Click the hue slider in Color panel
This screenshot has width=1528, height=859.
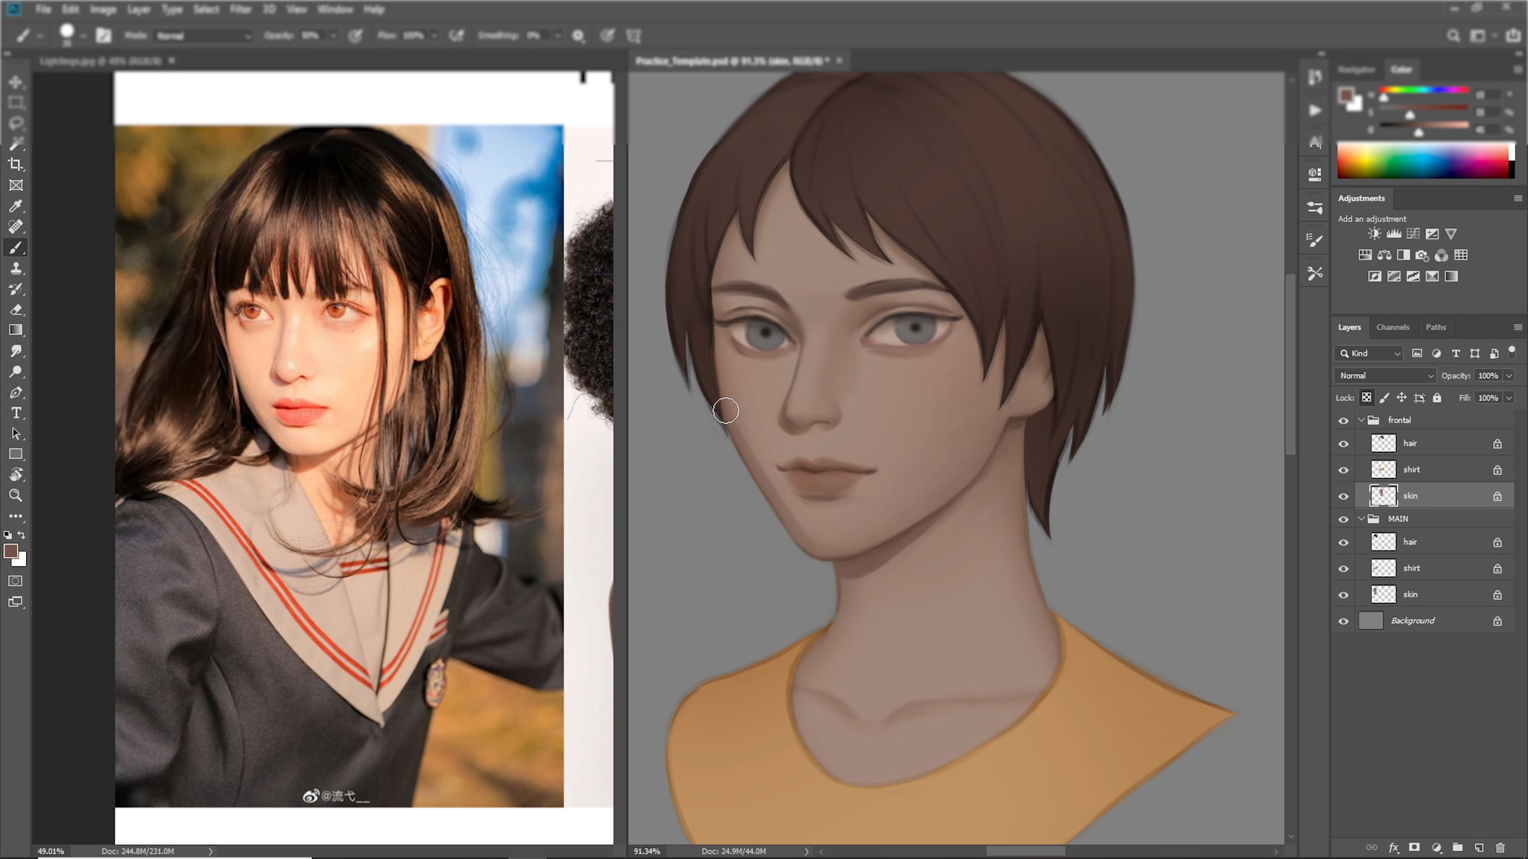click(x=1425, y=90)
